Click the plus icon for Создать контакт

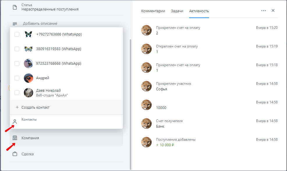pyautogui.click(x=17, y=107)
